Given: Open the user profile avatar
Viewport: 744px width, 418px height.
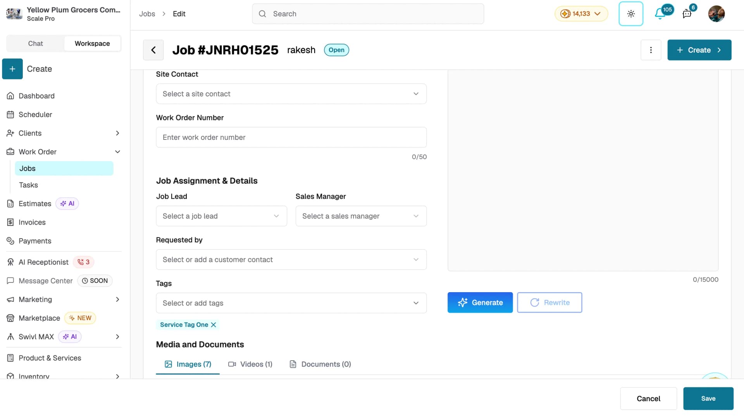Looking at the screenshot, I should coord(716,14).
